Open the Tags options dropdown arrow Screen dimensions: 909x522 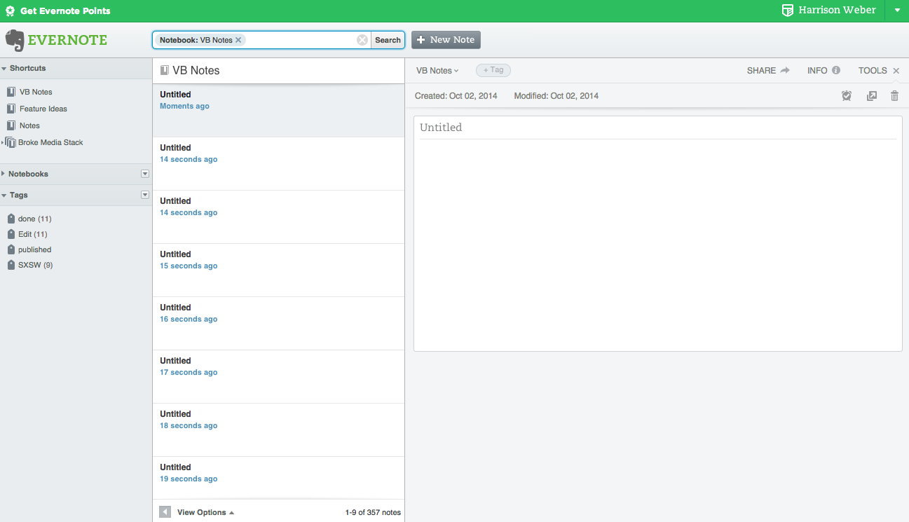[x=145, y=195]
